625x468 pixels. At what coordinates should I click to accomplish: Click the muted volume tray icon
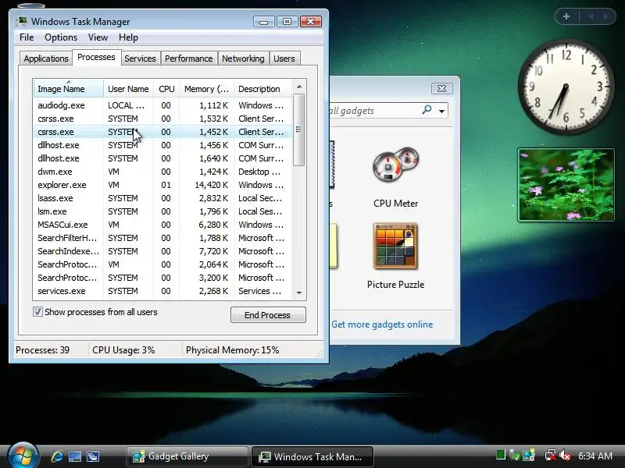(564, 456)
